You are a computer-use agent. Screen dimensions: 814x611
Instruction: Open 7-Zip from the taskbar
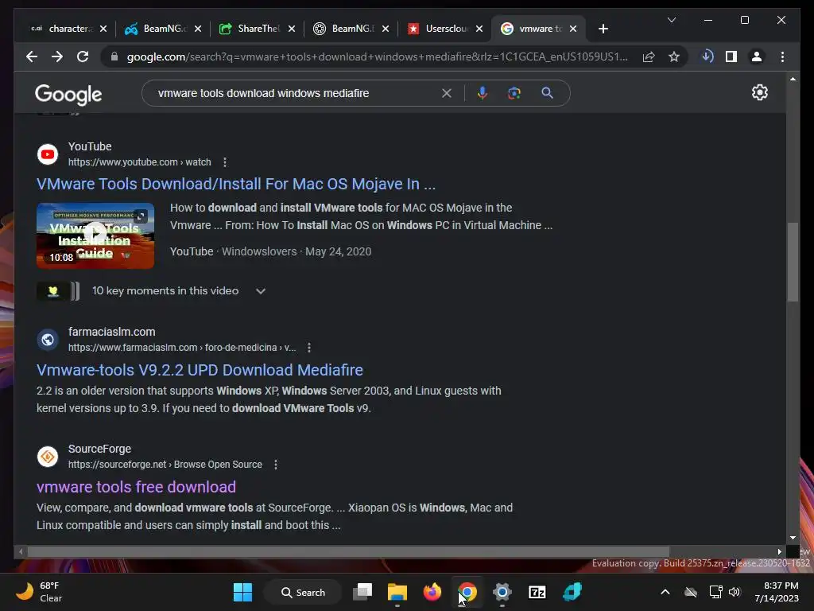coord(537,592)
